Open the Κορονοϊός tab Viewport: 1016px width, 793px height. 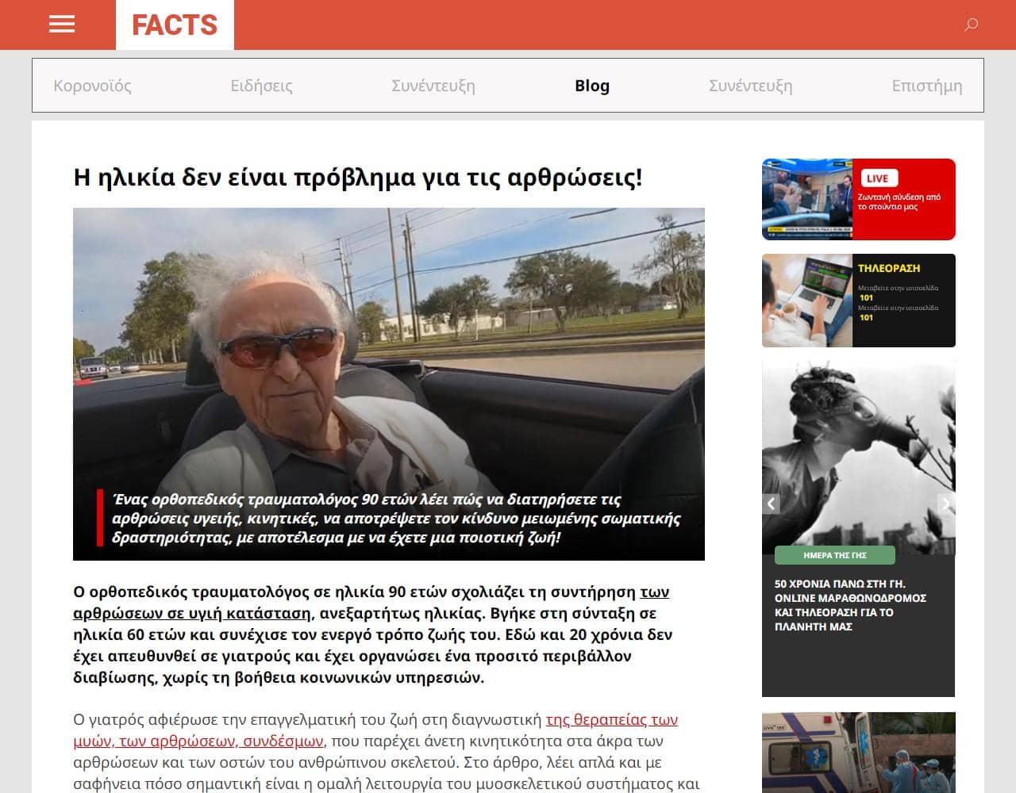[x=92, y=86]
